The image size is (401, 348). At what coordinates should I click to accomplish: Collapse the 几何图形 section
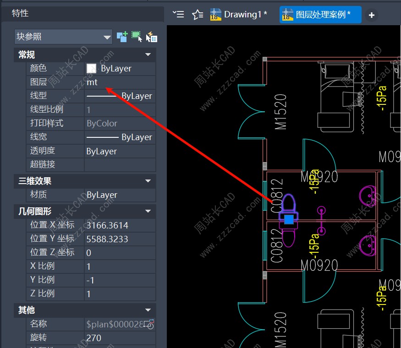pos(148,211)
